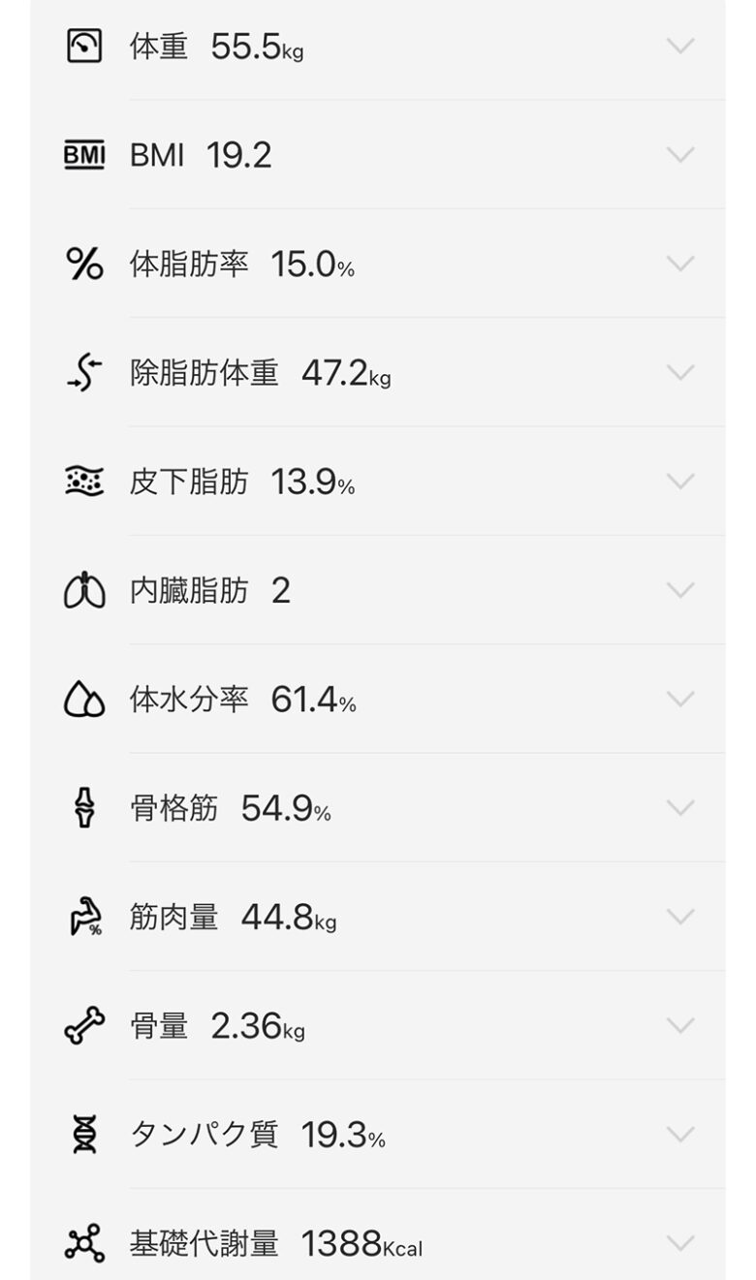The image size is (756, 1280).
Task: Click the 骨格筋 joint icon
Action: click(84, 808)
